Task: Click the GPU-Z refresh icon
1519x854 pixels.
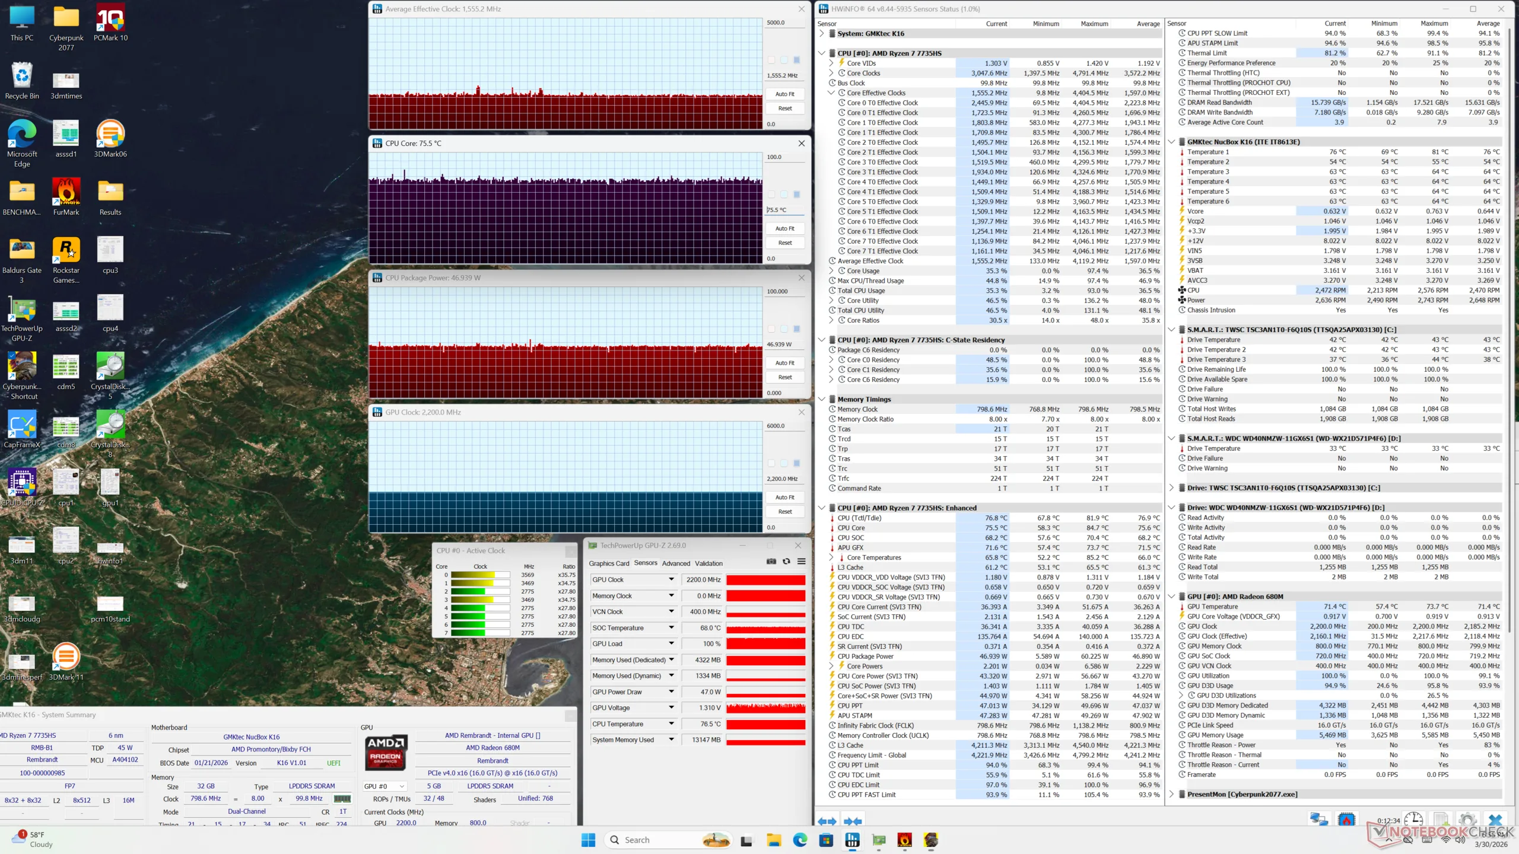Action: [x=786, y=562]
